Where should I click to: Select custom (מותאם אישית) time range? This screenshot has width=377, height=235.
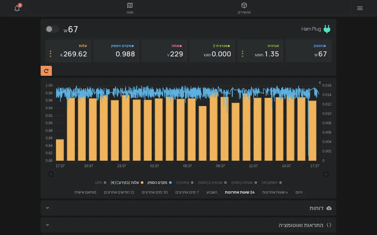(85, 192)
